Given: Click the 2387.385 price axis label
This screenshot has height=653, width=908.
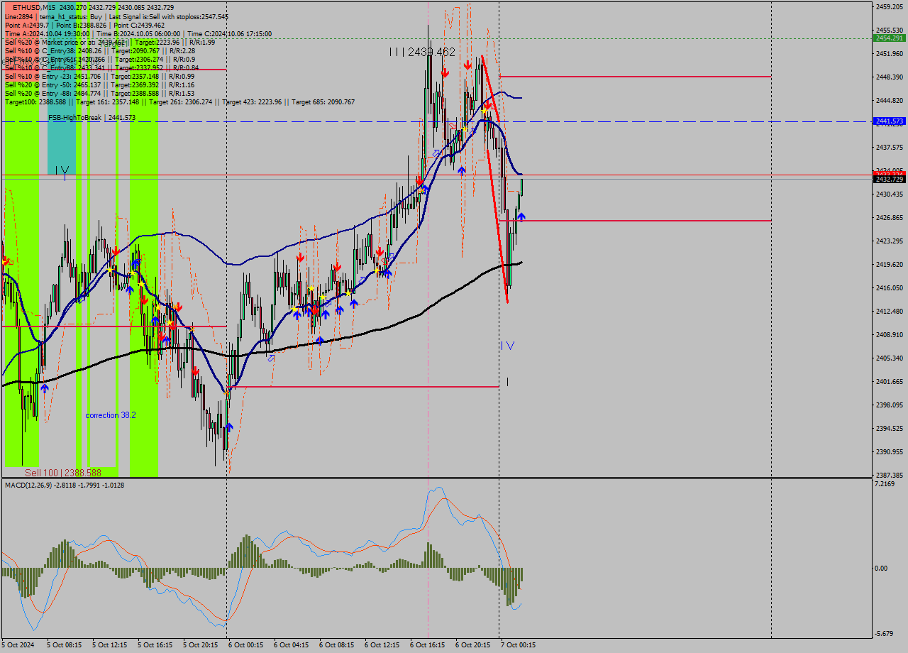Looking at the screenshot, I should 889,475.
